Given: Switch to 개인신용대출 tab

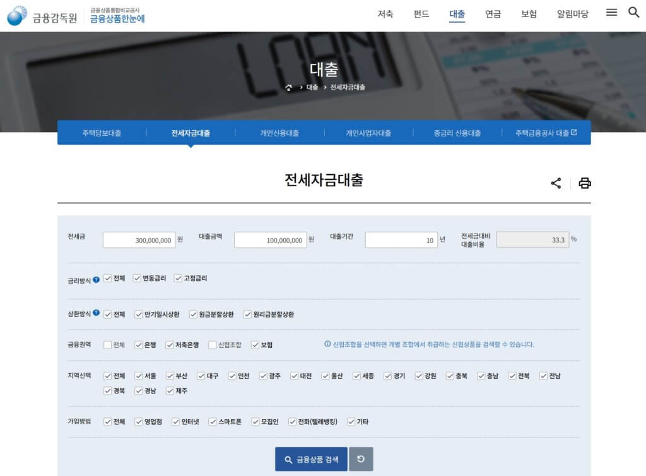Looking at the screenshot, I should pos(279,133).
